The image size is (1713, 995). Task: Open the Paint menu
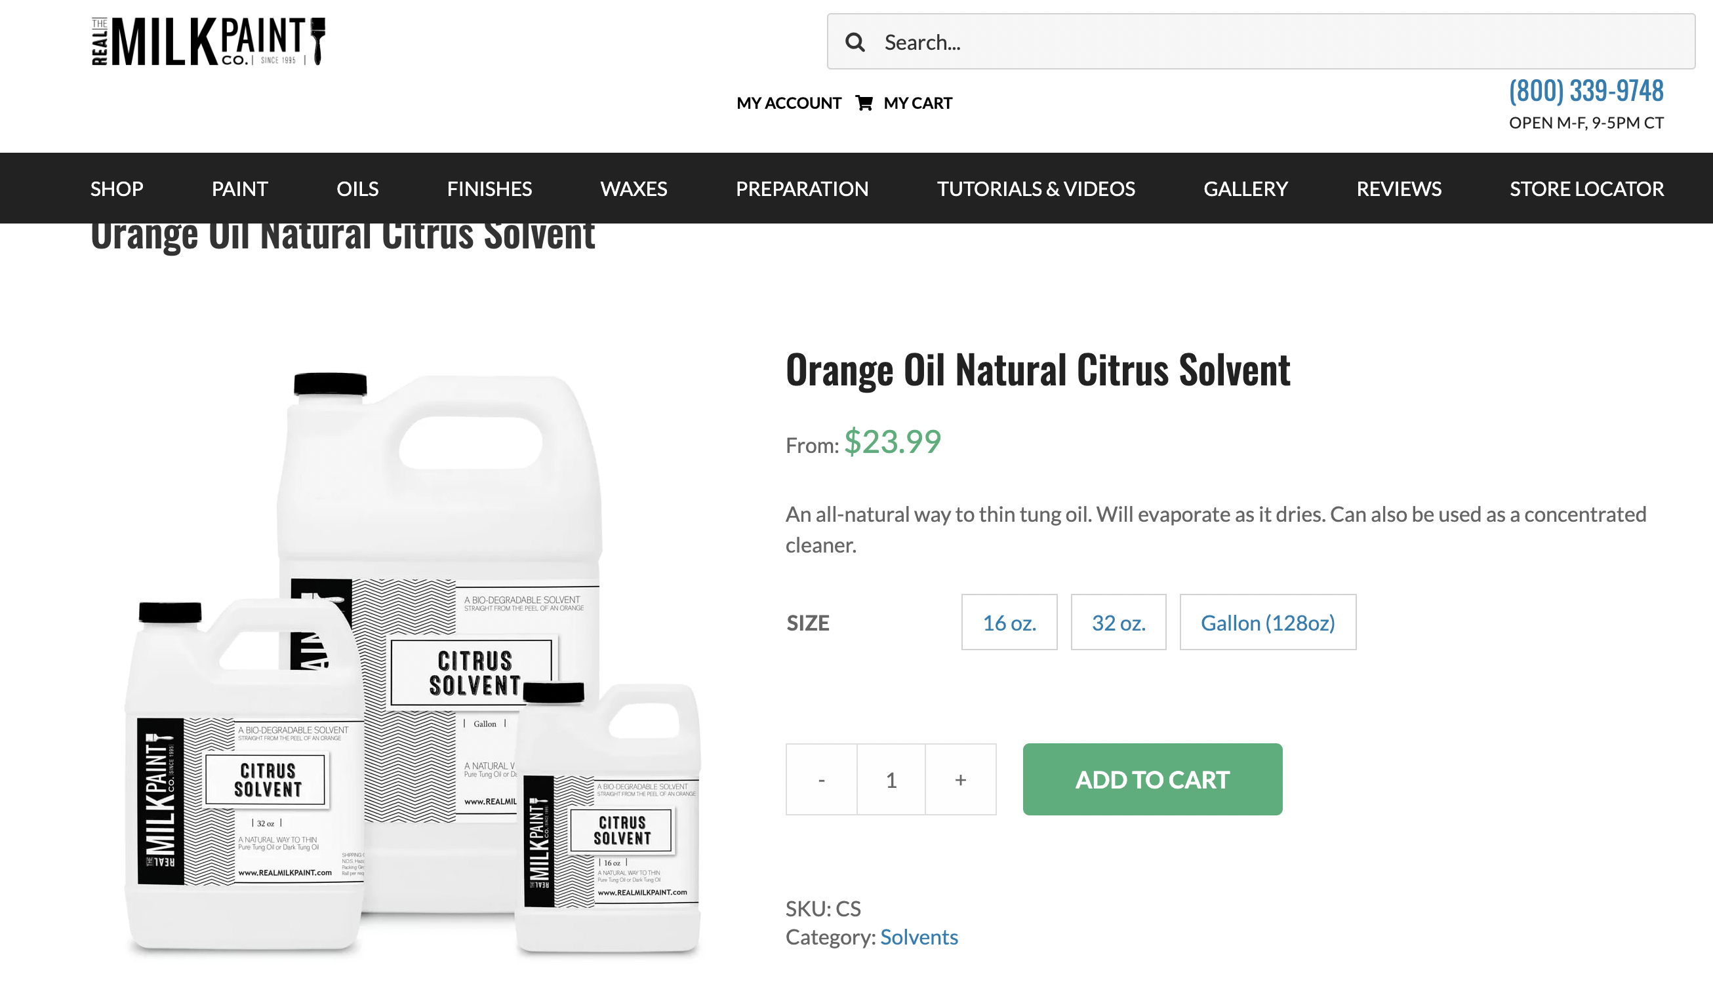[x=240, y=189]
